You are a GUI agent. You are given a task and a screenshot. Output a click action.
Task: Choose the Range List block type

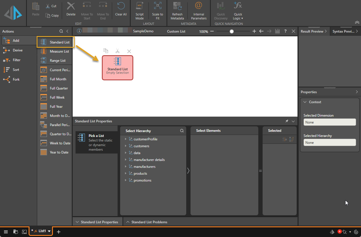(55, 61)
